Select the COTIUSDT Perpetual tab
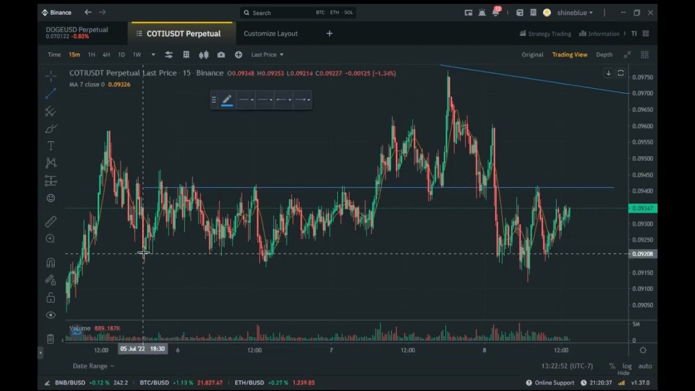Image resolution: width=695 pixels, height=391 pixels. [x=182, y=33]
